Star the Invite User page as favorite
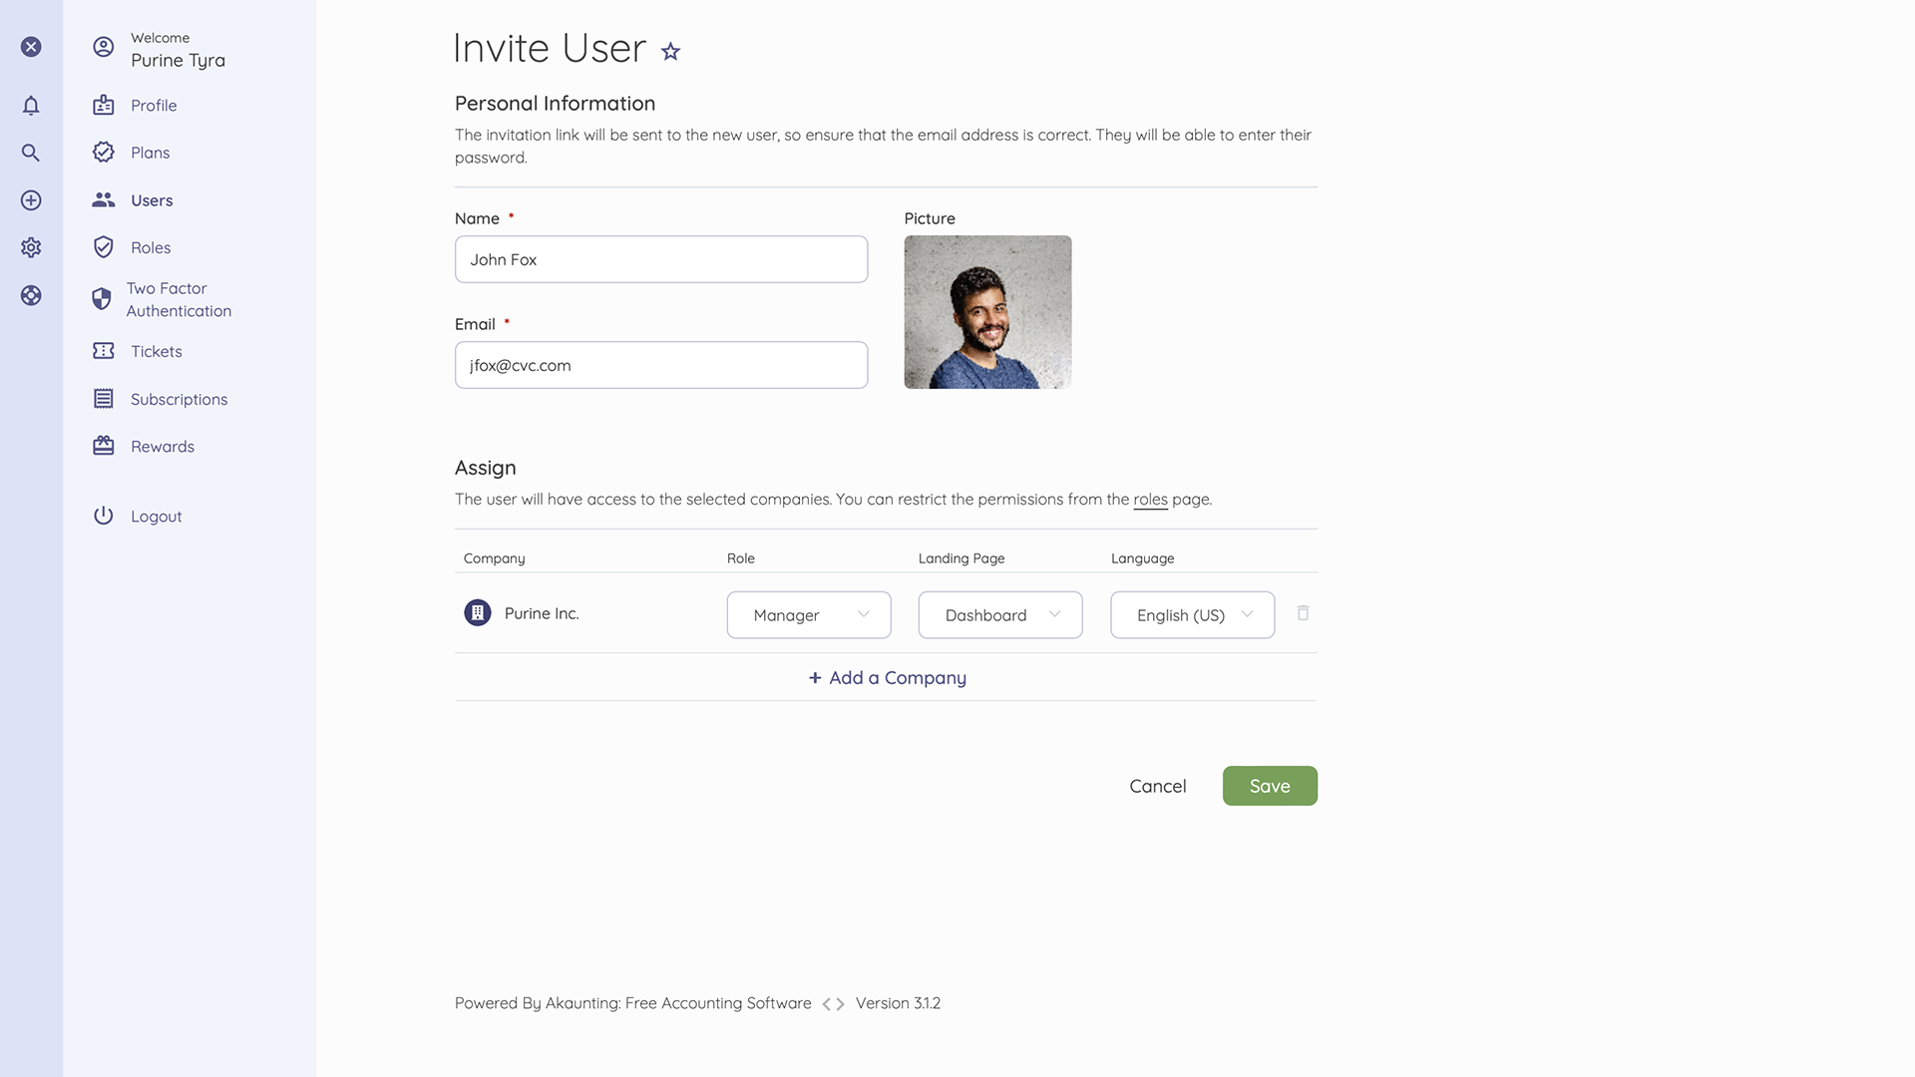1915x1077 pixels. pos(670,51)
